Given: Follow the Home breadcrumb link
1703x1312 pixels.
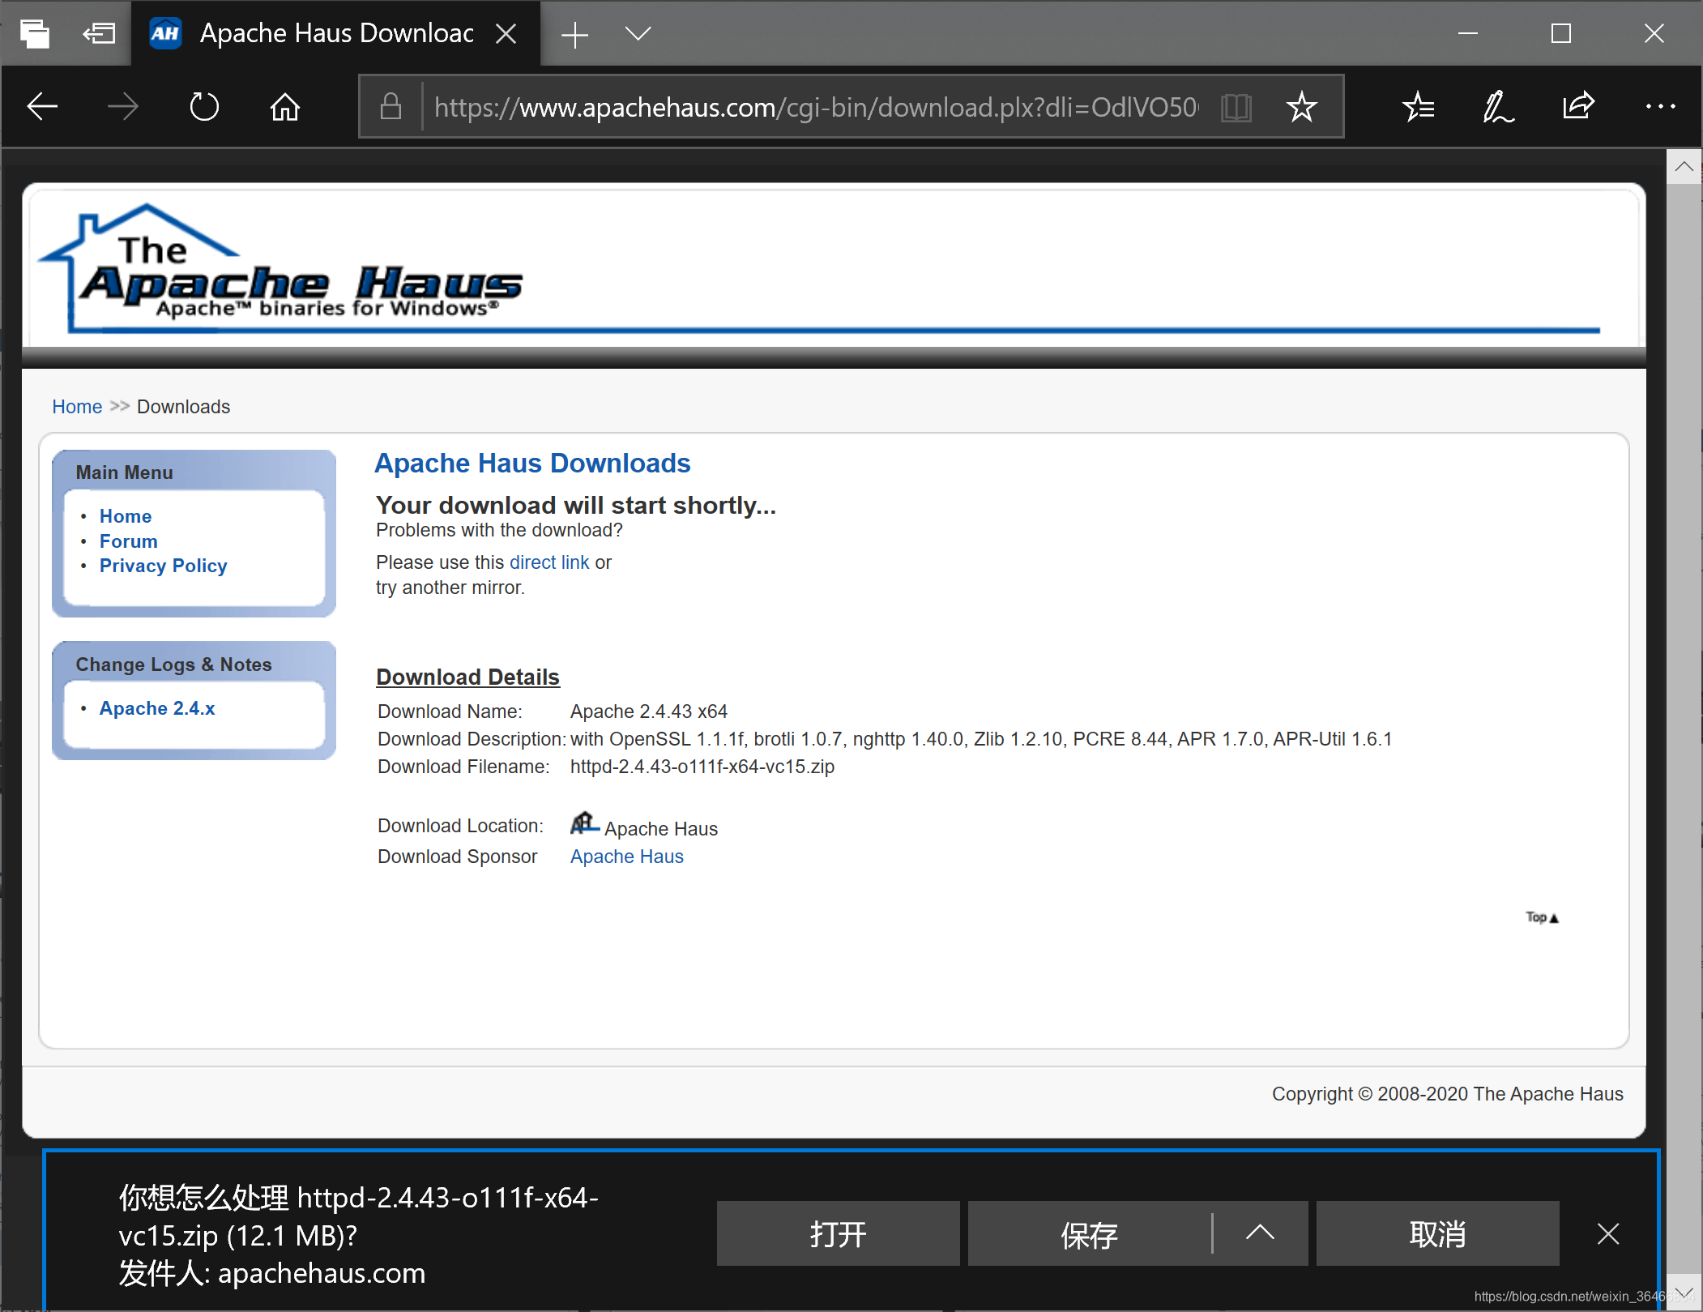Looking at the screenshot, I should tap(77, 407).
